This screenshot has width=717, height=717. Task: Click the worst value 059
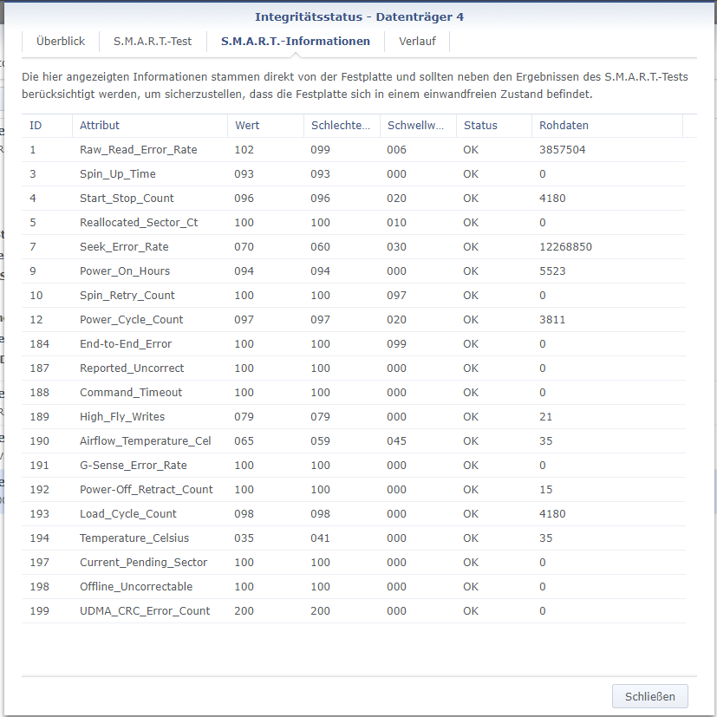tap(320, 440)
